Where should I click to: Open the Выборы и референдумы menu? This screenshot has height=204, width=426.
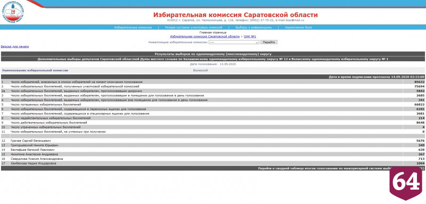point(253,28)
